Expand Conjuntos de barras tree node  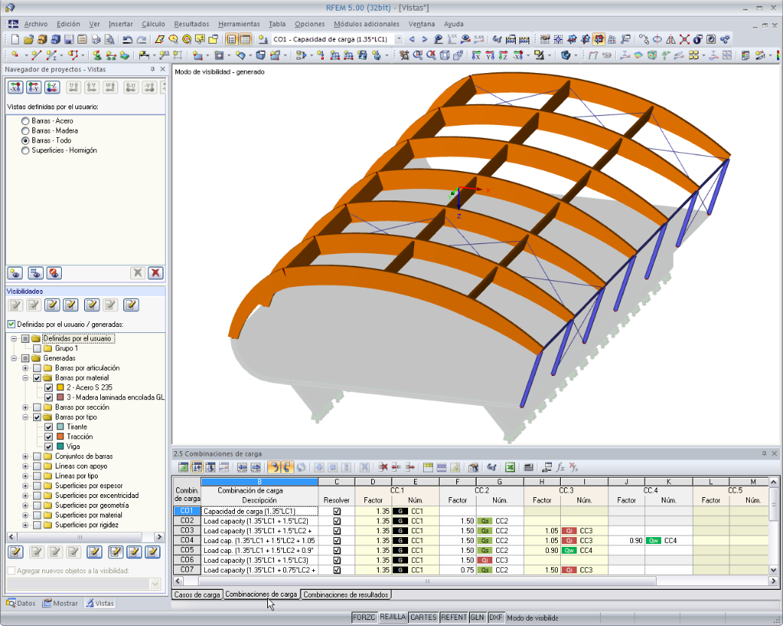click(x=26, y=457)
